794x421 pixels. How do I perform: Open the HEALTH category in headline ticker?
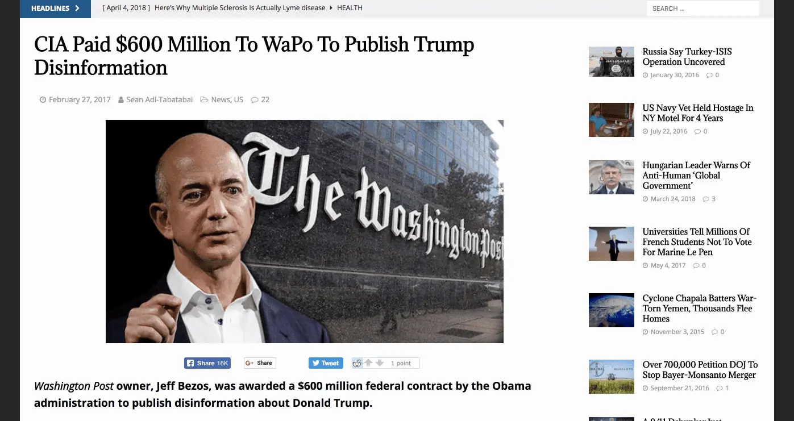350,8
